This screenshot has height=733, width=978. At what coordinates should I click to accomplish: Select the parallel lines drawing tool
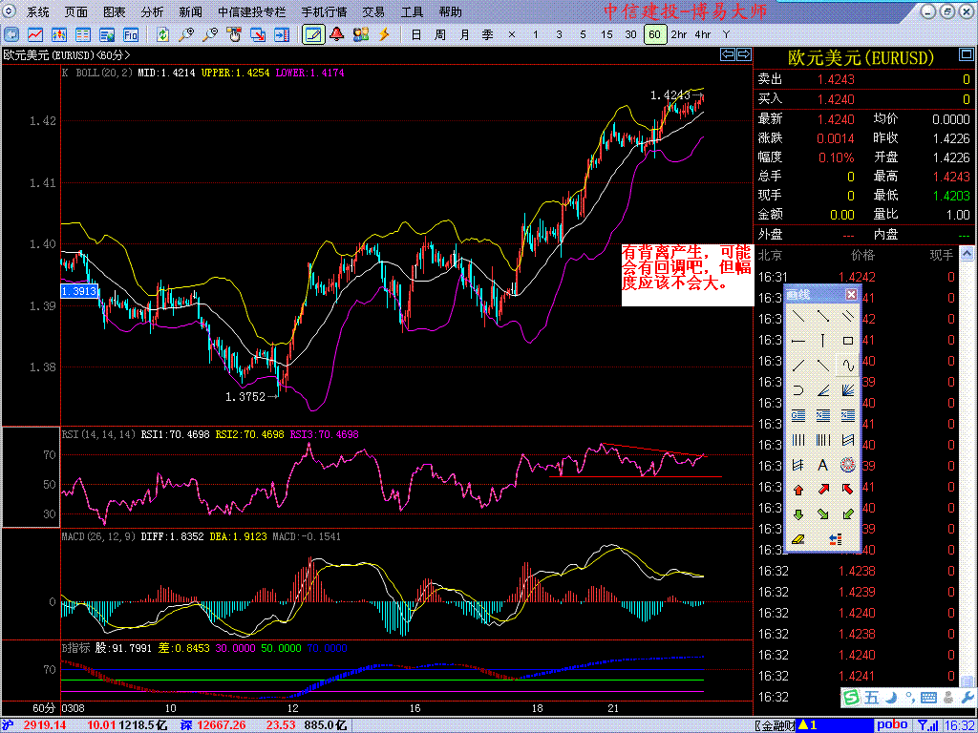[848, 316]
